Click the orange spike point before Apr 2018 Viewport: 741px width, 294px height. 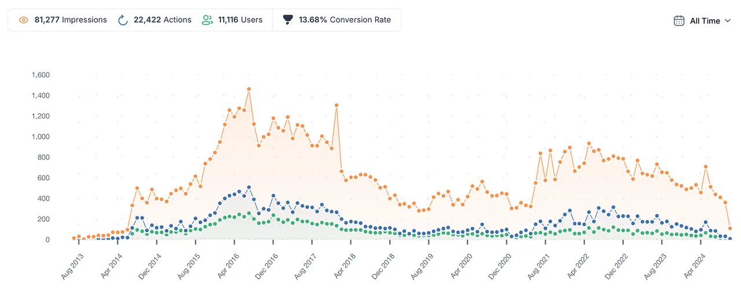point(336,105)
